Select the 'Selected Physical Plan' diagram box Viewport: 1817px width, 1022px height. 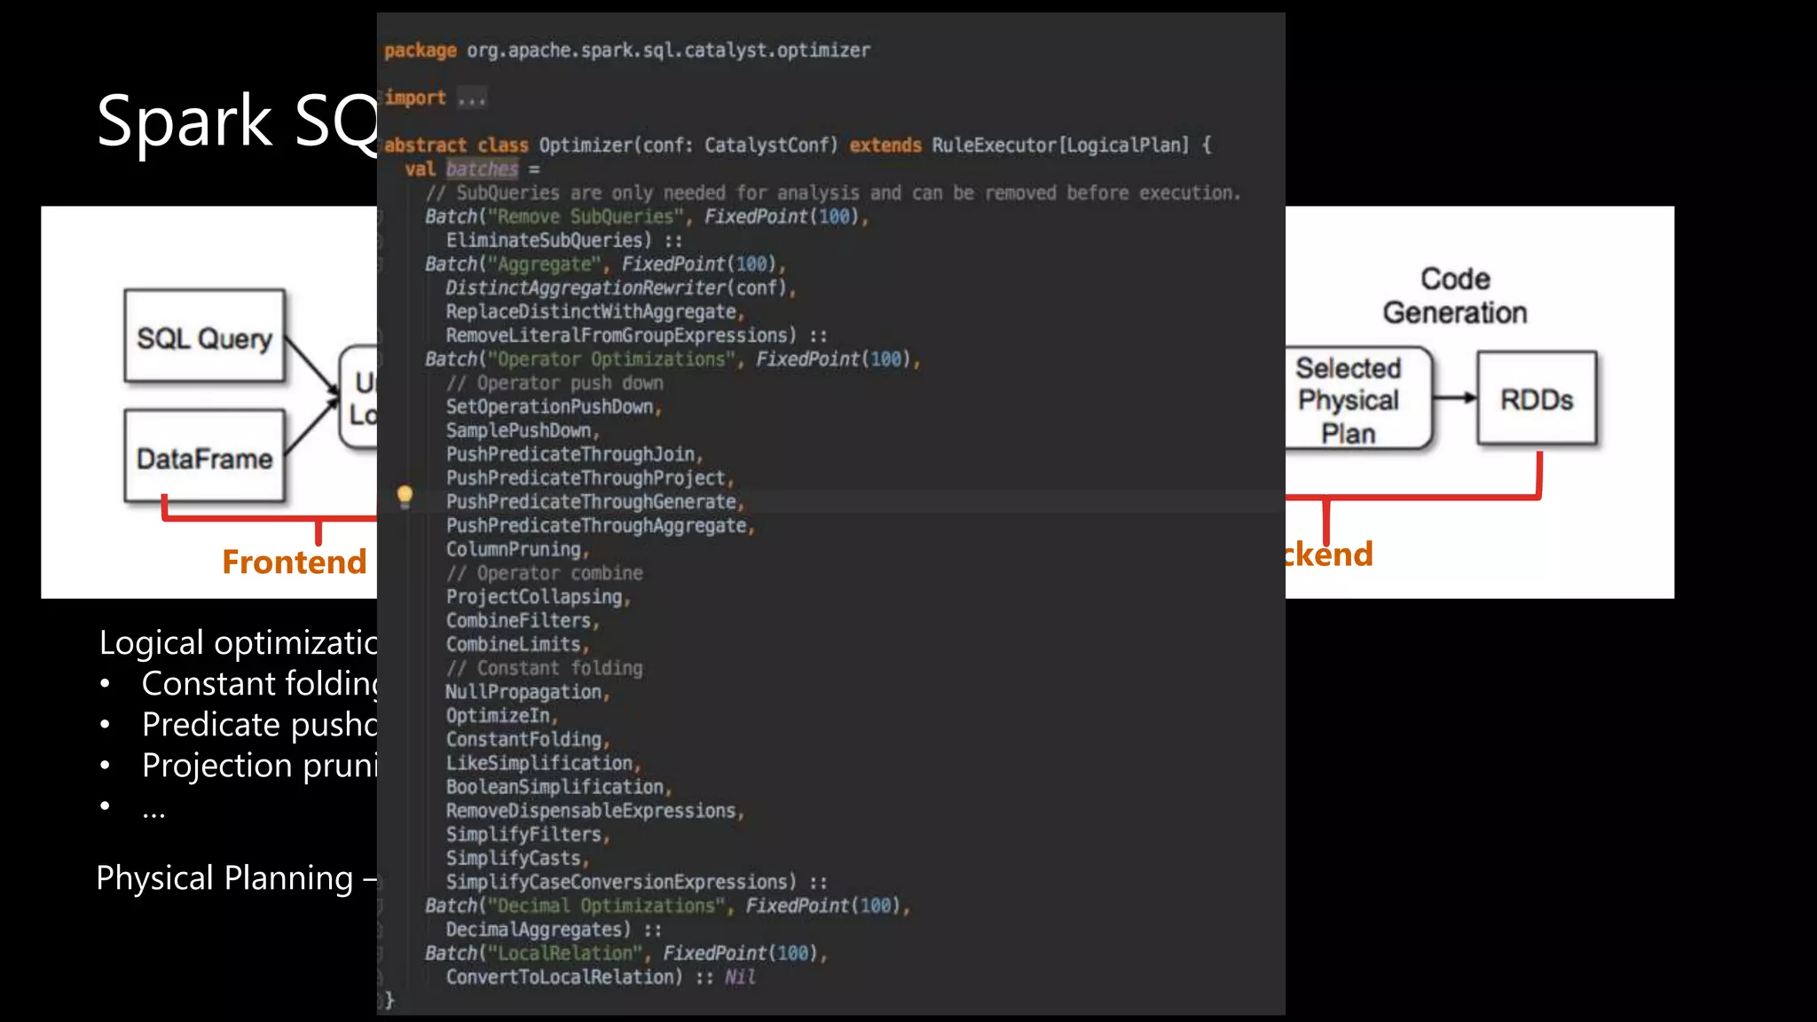click(1358, 398)
